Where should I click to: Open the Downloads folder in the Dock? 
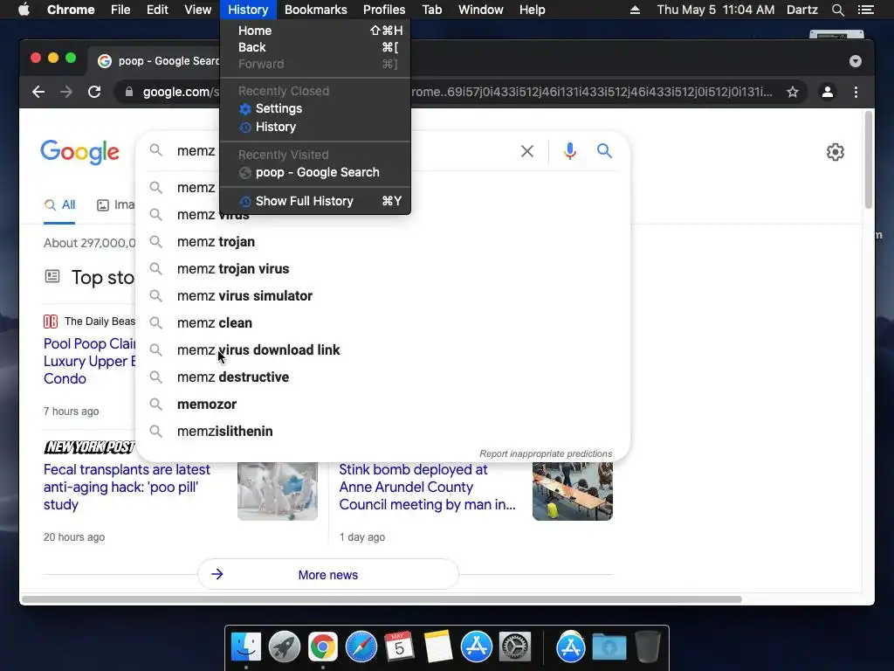(x=609, y=647)
